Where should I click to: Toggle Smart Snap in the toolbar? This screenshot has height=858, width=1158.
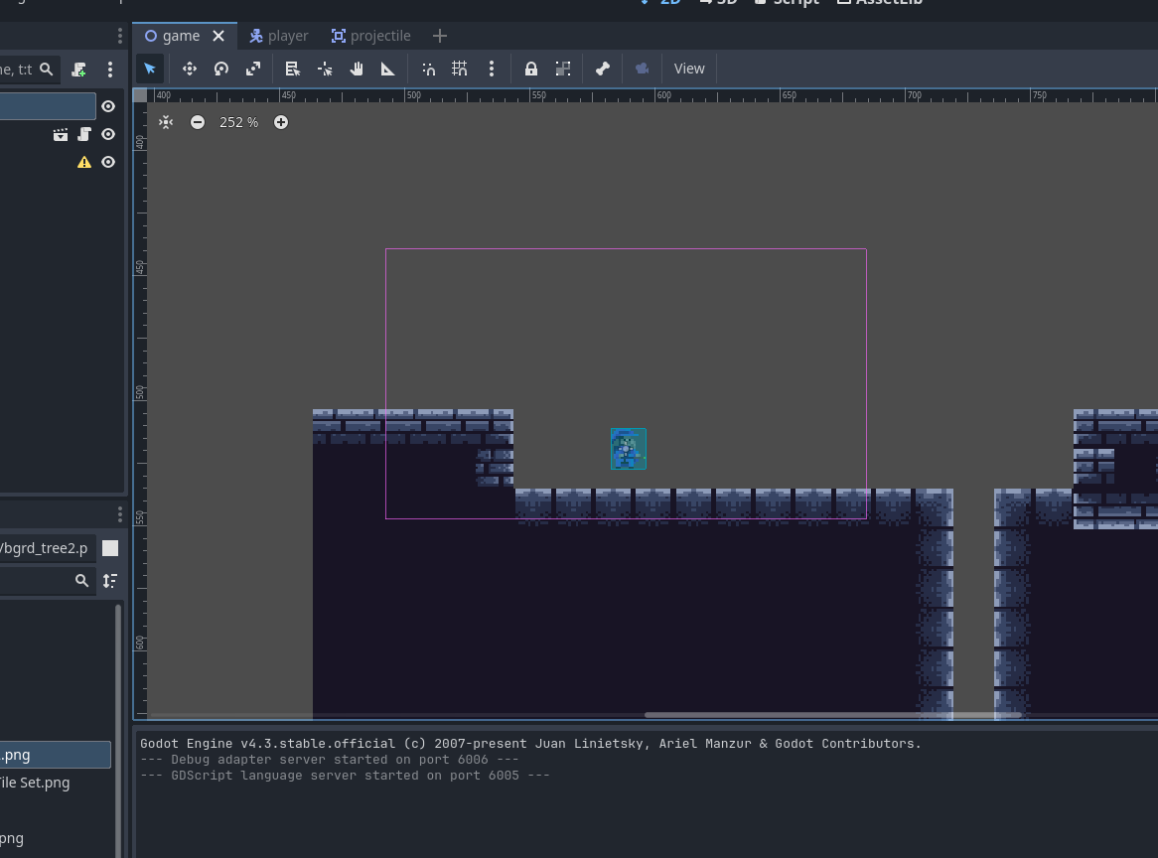[428, 69]
